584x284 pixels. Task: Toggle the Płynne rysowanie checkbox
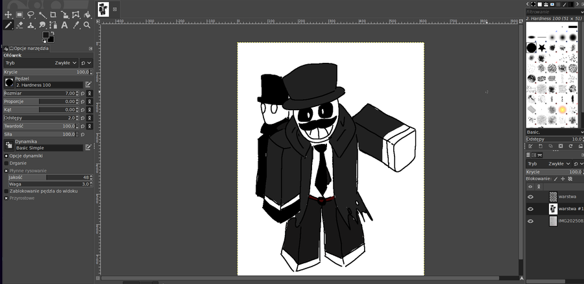point(6,171)
